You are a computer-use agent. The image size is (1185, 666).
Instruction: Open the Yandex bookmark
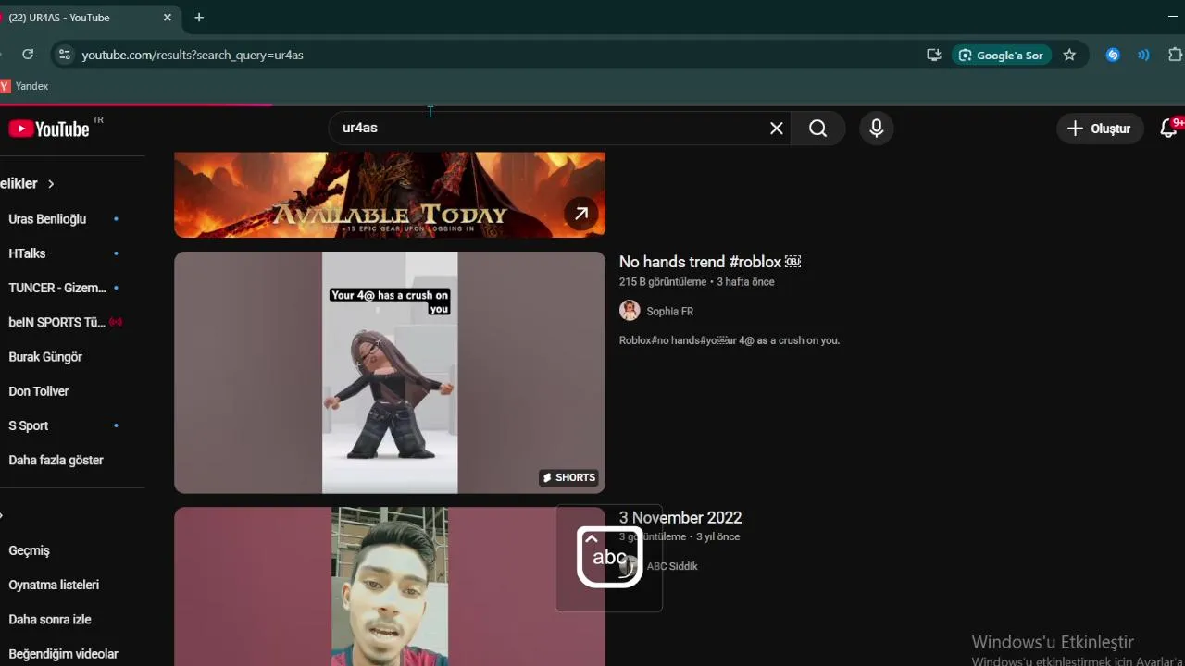[x=24, y=86]
